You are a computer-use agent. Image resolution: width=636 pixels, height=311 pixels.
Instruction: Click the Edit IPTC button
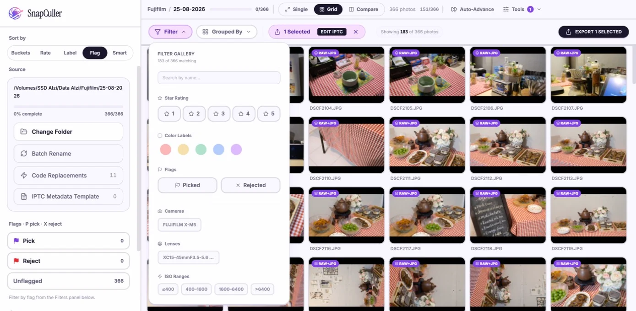tap(332, 32)
